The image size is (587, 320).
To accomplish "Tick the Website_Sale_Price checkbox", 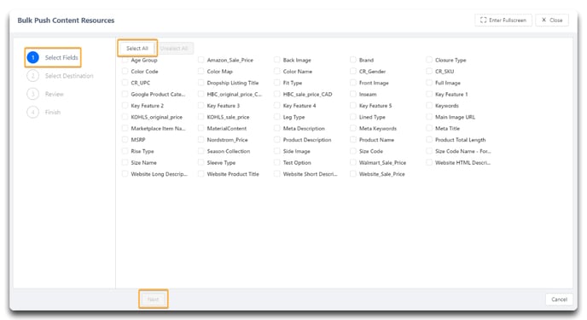I will 353,174.
